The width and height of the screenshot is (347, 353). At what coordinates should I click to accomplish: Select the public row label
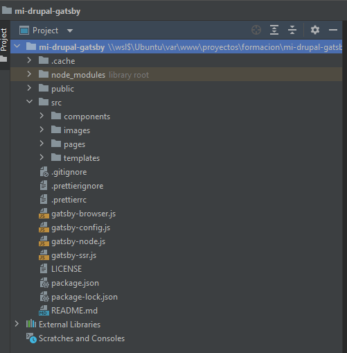62,89
